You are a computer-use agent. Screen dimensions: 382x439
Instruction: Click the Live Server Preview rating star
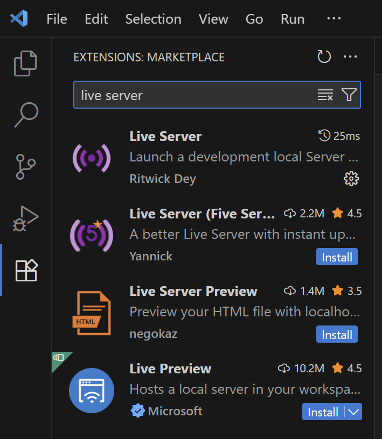[x=337, y=291]
